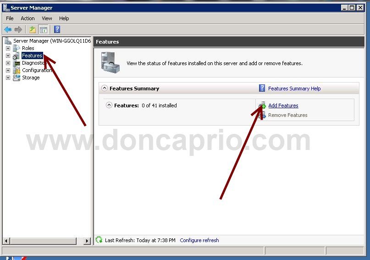Screen dimensions: 370x260
Task: Click the dark 'Features' pane header
Action: point(229,42)
